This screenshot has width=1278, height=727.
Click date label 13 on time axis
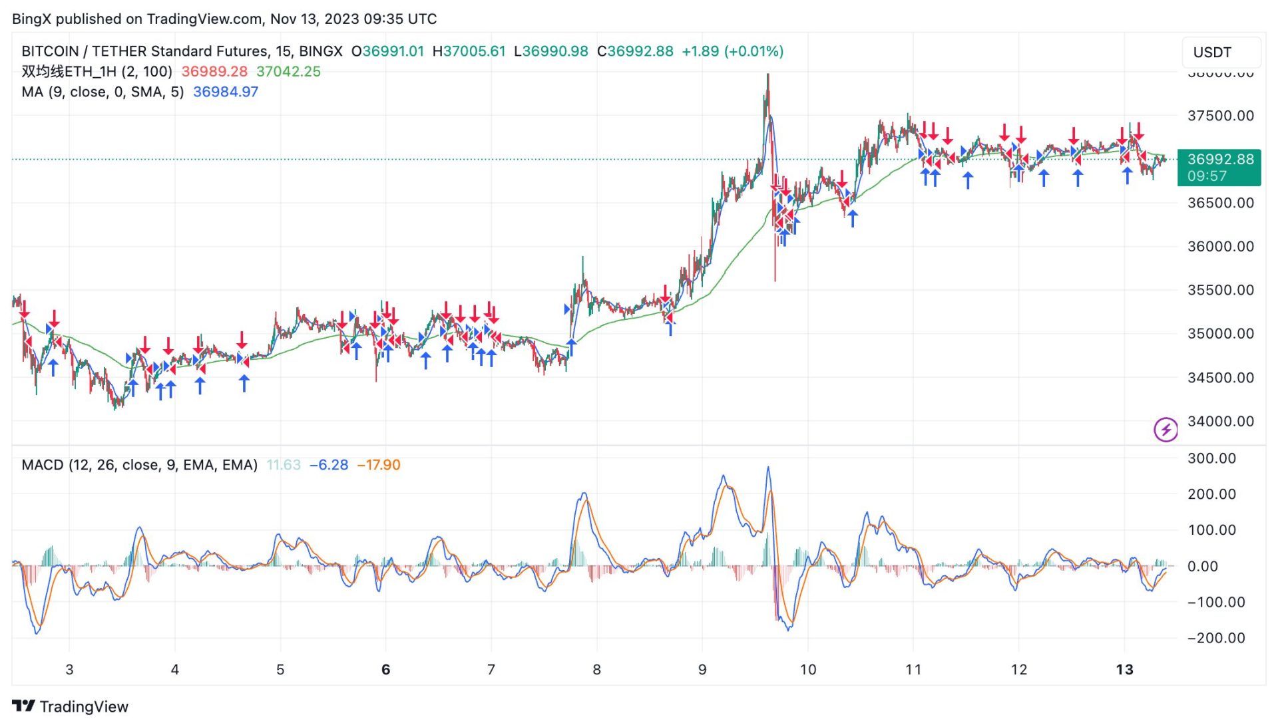(x=1124, y=669)
